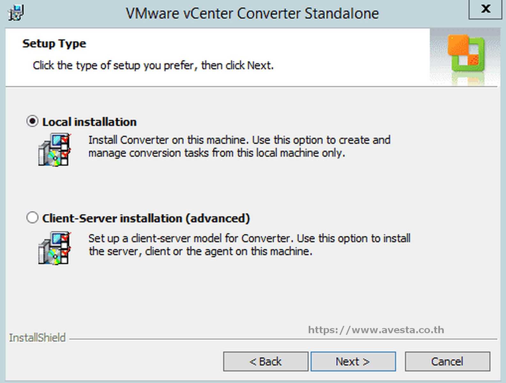The image size is (506, 383).
Task: Click the VMware Converter logo in the header
Action: [x=466, y=54]
